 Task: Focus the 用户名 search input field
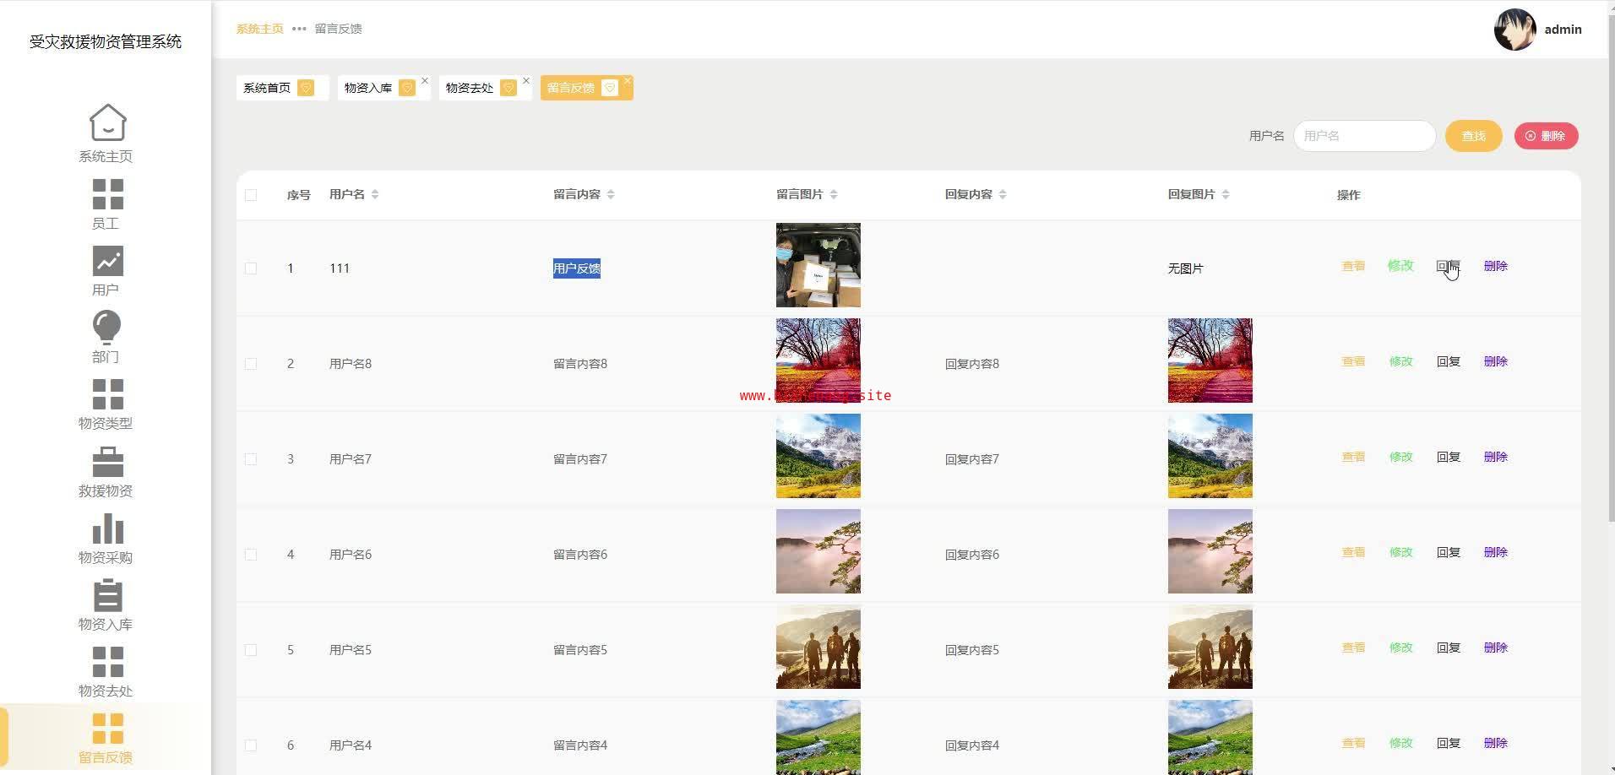pos(1363,136)
